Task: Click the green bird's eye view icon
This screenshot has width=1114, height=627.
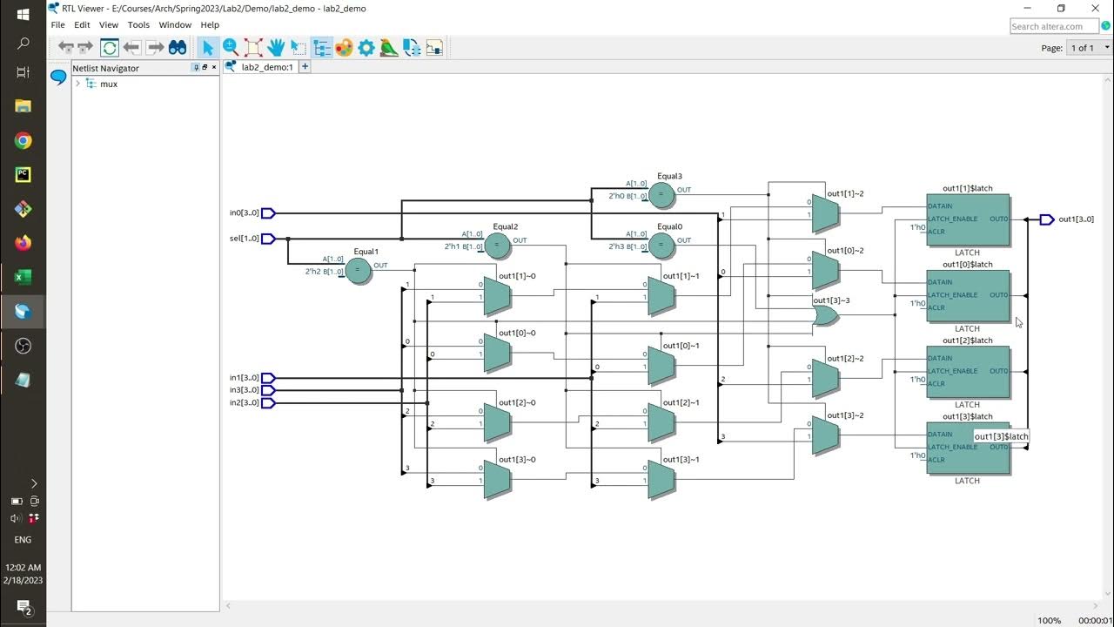Action: pos(389,47)
